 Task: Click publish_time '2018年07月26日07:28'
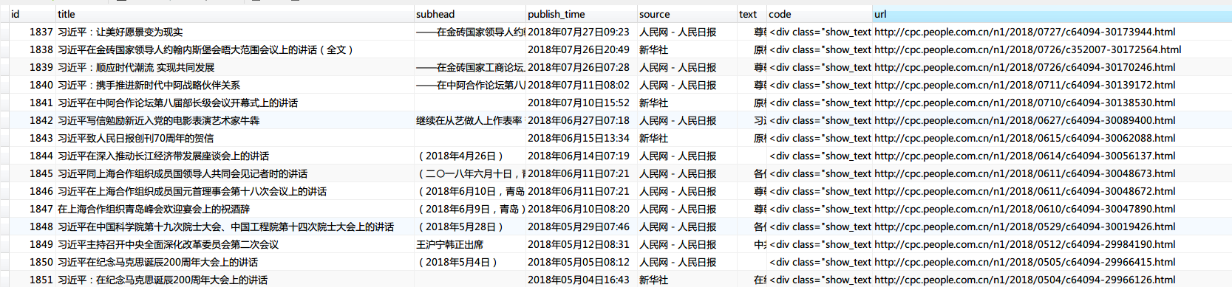coord(579,67)
